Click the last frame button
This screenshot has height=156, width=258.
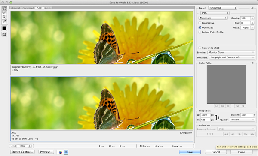[252, 134]
